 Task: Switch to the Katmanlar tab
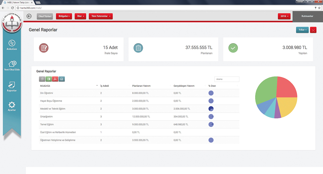307,16
